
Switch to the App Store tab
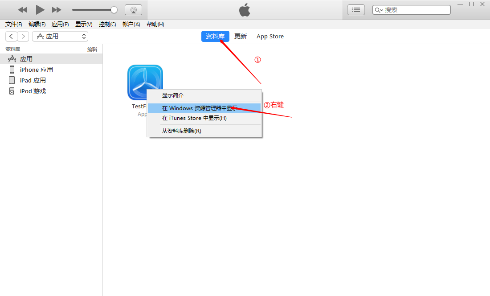(x=270, y=36)
